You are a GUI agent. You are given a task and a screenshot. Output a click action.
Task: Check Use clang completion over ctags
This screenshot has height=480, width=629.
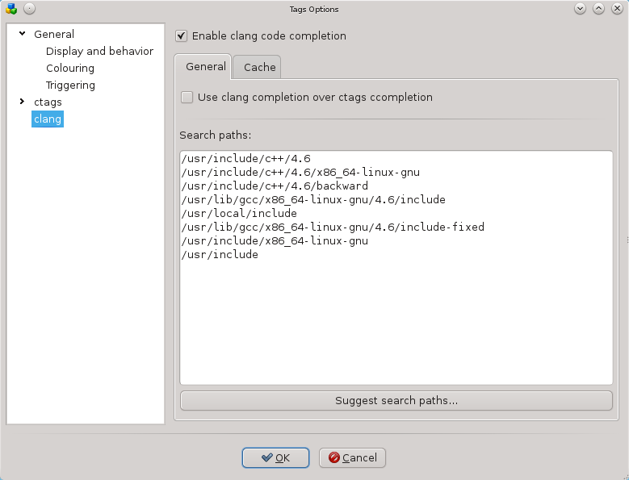[187, 98]
